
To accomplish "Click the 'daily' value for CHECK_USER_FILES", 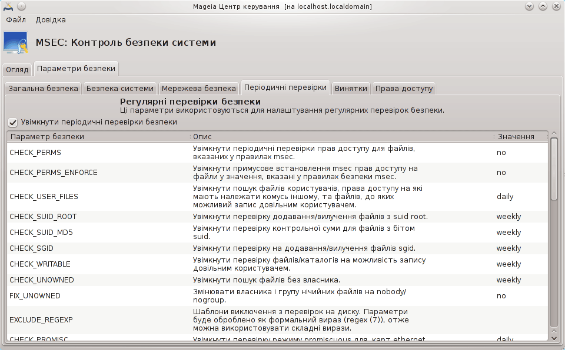I will click(x=505, y=197).
